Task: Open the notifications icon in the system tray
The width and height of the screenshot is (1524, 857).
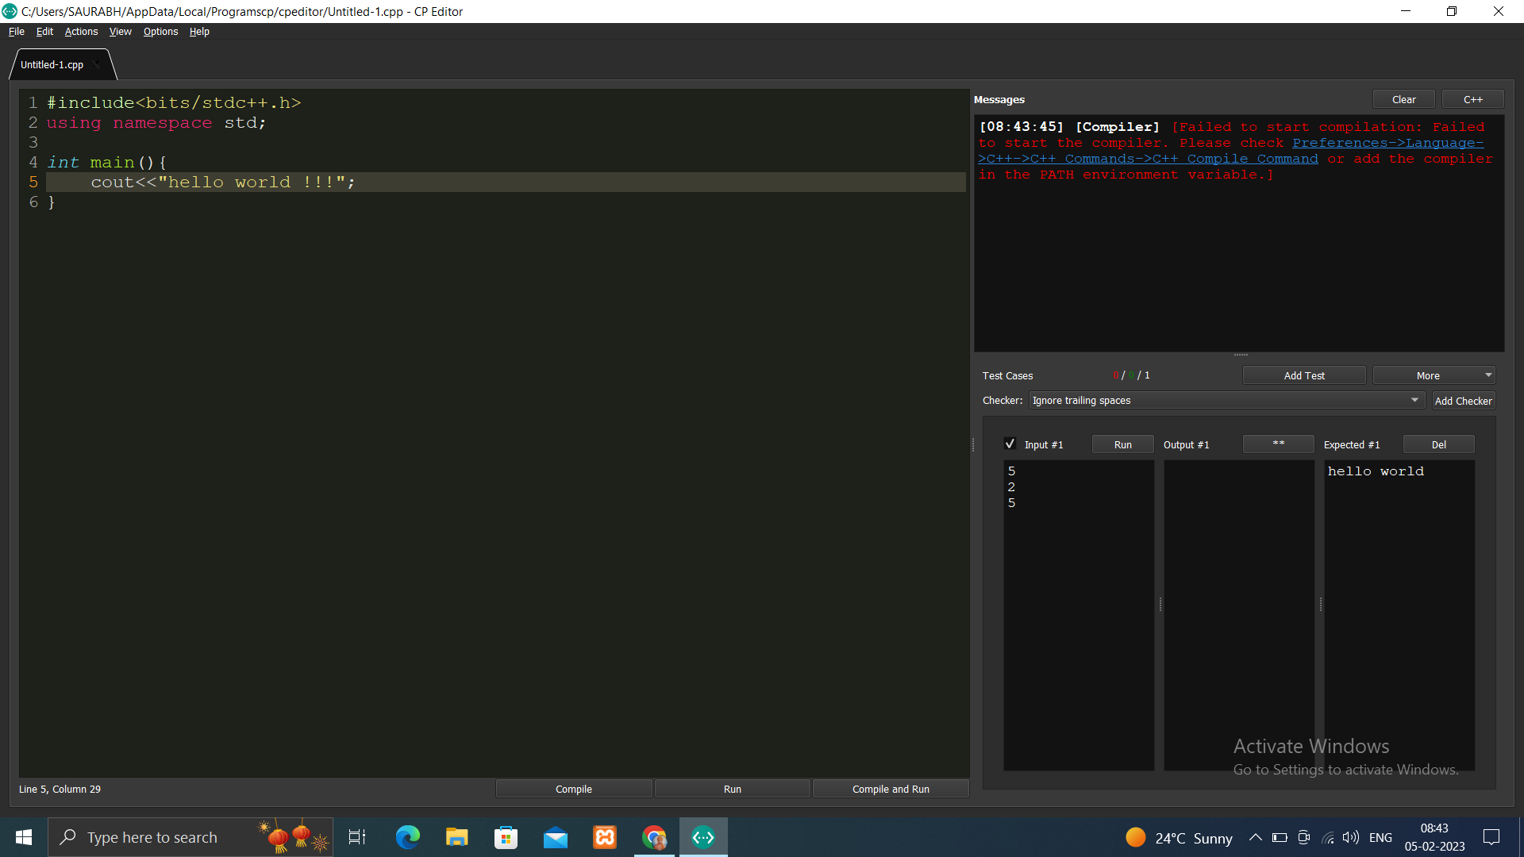Action: [x=1491, y=836]
